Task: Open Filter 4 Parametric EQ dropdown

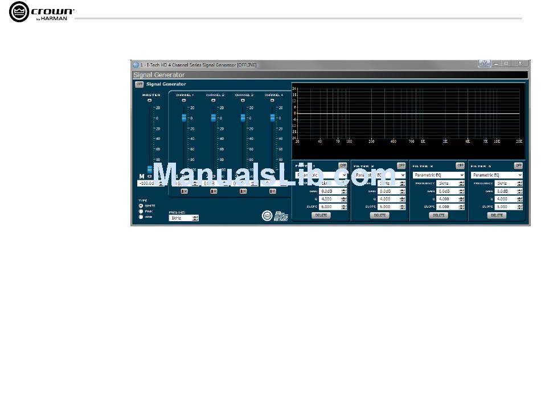Action: pyautogui.click(x=497, y=175)
